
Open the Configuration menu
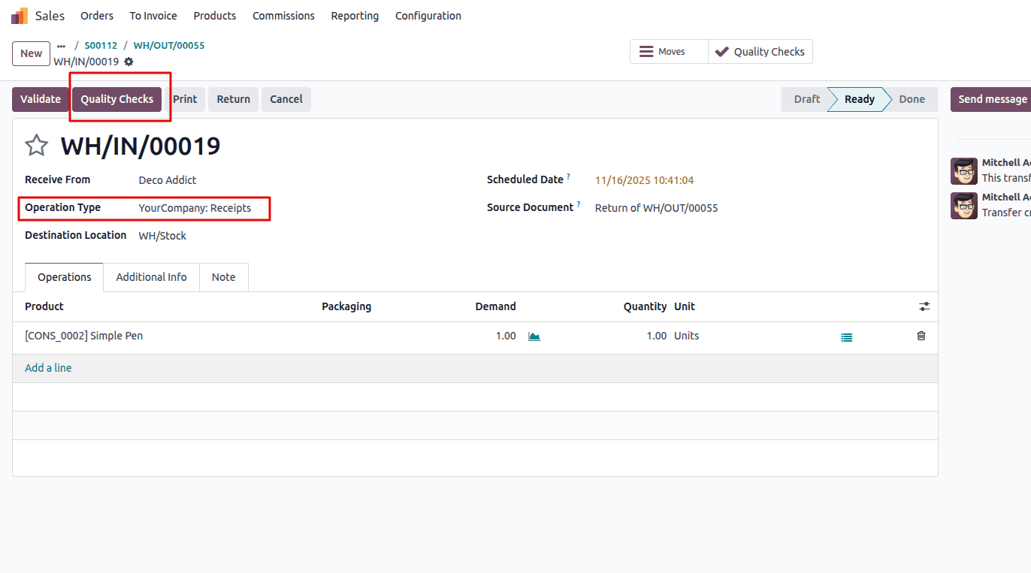point(428,15)
